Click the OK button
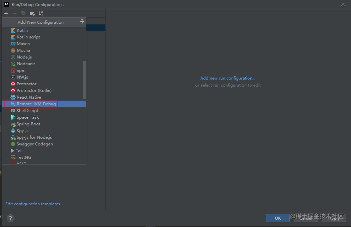 click(x=278, y=218)
